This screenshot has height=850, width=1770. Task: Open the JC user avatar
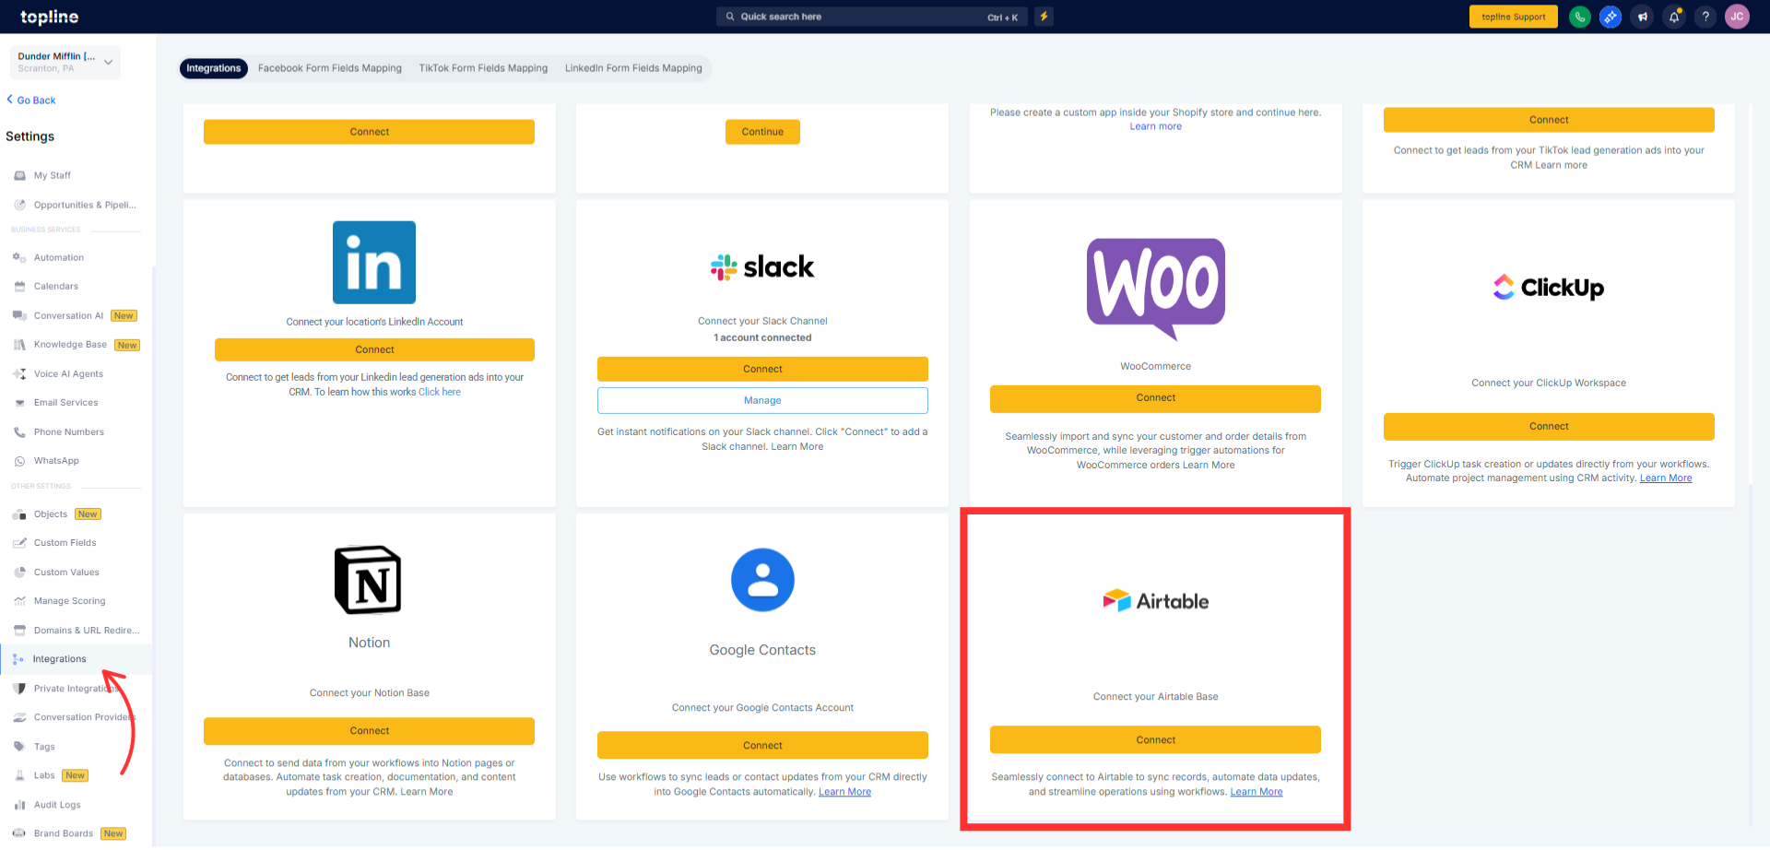tap(1737, 17)
